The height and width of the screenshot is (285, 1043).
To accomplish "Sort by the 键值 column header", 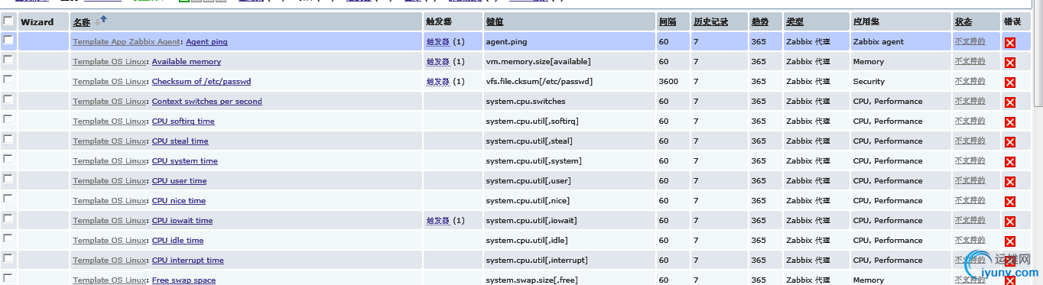I will click(x=495, y=22).
